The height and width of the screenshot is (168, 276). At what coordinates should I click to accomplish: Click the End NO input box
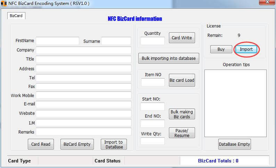point(153,123)
